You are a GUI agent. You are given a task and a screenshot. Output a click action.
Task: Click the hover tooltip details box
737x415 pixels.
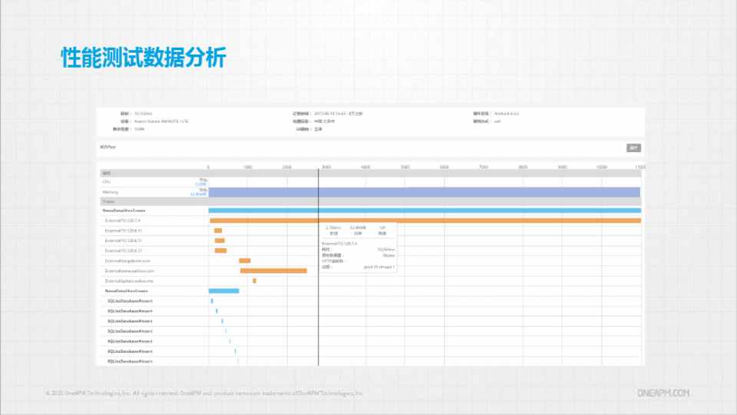point(358,247)
